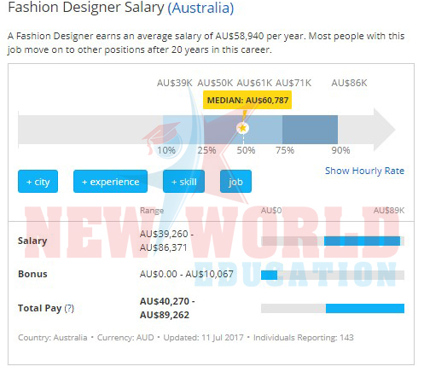The width and height of the screenshot is (424, 366).
Task: Click the Salary range bar
Action: [x=333, y=241]
